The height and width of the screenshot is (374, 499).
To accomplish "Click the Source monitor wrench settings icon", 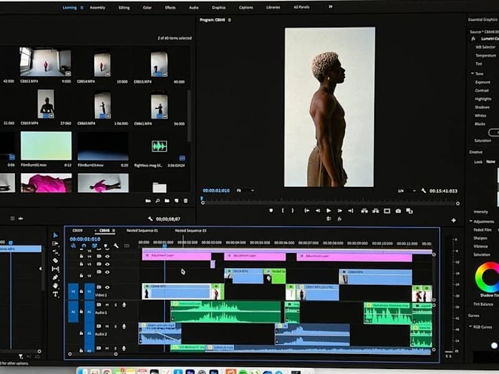I will (150, 219).
